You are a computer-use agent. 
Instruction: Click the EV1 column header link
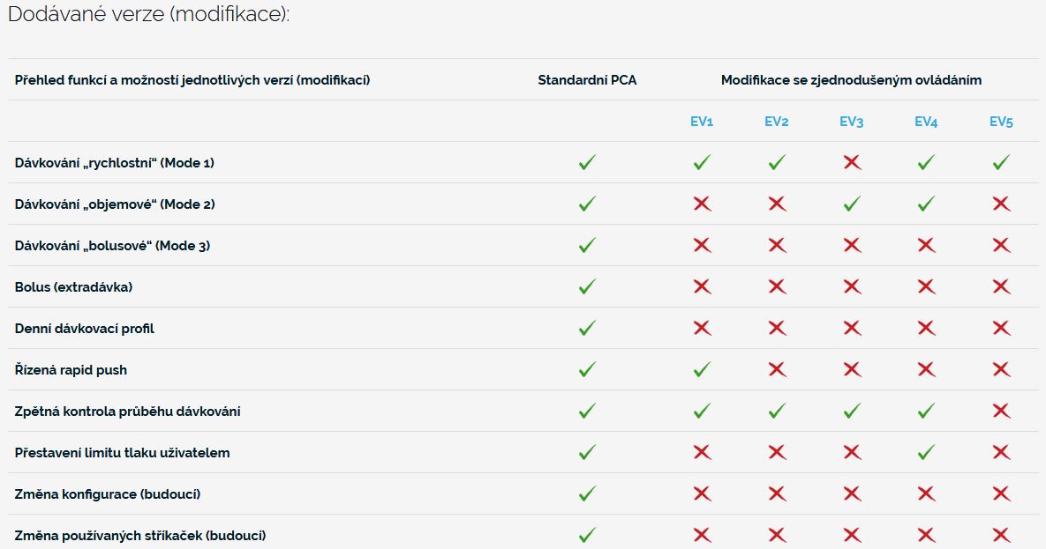pyautogui.click(x=701, y=122)
